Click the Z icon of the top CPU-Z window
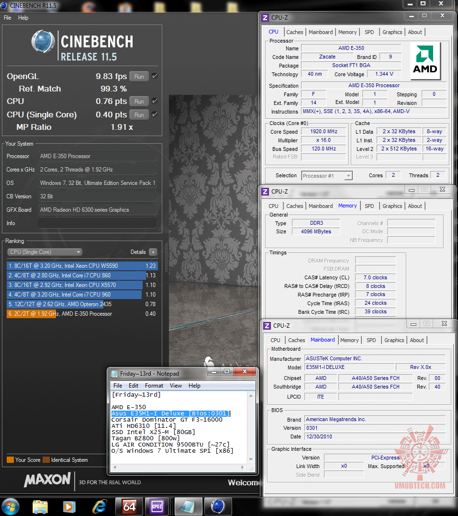The image size is (458, 516). click(265, 17)
